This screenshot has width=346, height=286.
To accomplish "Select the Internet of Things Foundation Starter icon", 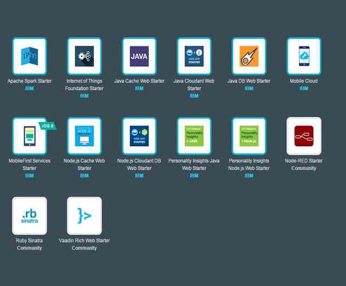I will click(x=84, y=56).
